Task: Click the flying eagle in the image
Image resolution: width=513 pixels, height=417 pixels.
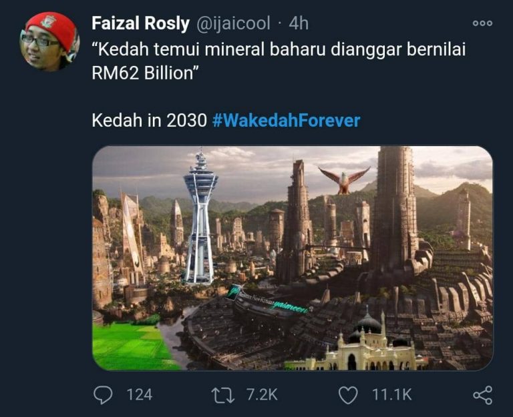Action: (x=343, y=179)
